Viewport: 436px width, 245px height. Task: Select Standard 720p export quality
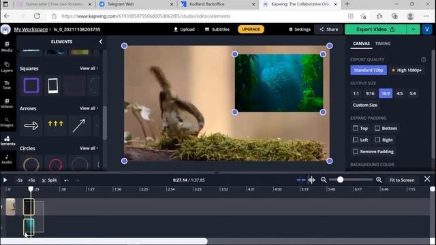pyautogui.click(x=369, y=70)
